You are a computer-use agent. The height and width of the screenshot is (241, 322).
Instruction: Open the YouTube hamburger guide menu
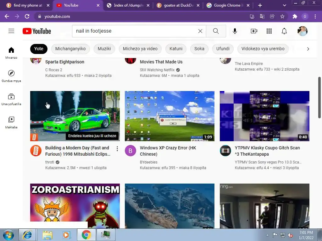pyautogui.click(x=11, y=31)
